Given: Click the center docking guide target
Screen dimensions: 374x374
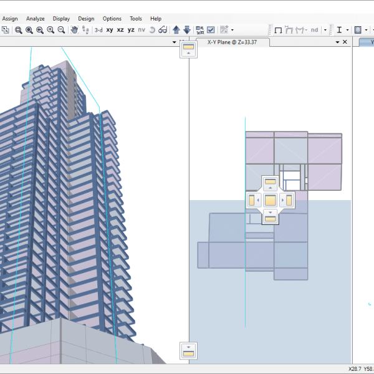Looking at the screenshot, I should (270, 200).
